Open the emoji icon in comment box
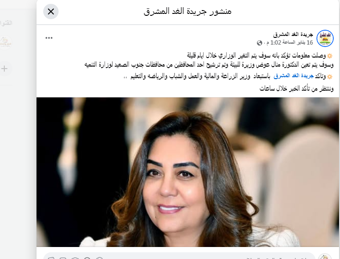Image resolution: width=340 pixels, height=259 pixels. click(x=87, y=258)
